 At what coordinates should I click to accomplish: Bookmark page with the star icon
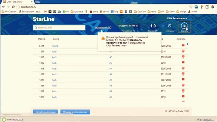191,7
